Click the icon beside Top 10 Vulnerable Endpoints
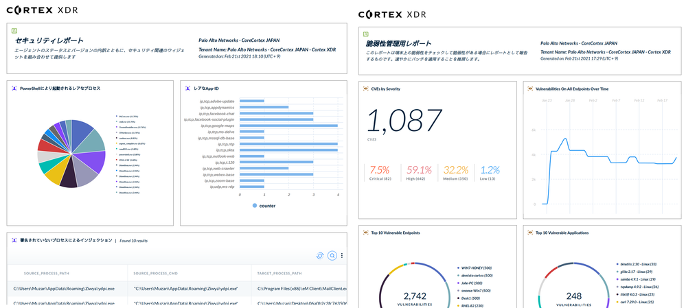The image size is (686, 308). [x=366, y=233]
